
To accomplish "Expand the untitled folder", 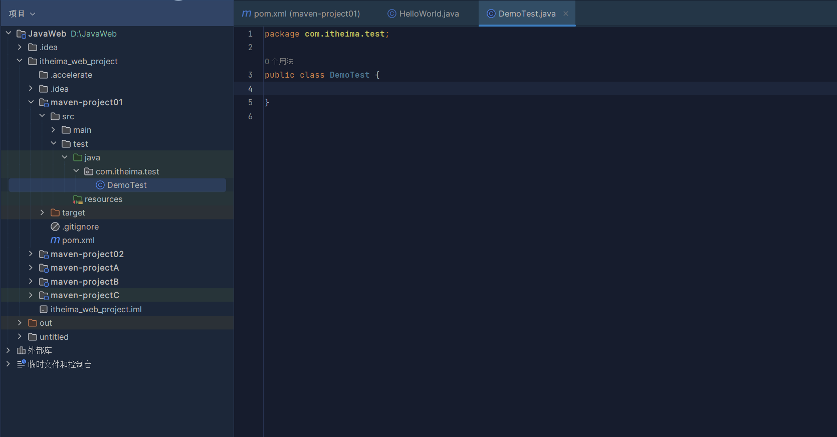I will [x=20, y=336].
